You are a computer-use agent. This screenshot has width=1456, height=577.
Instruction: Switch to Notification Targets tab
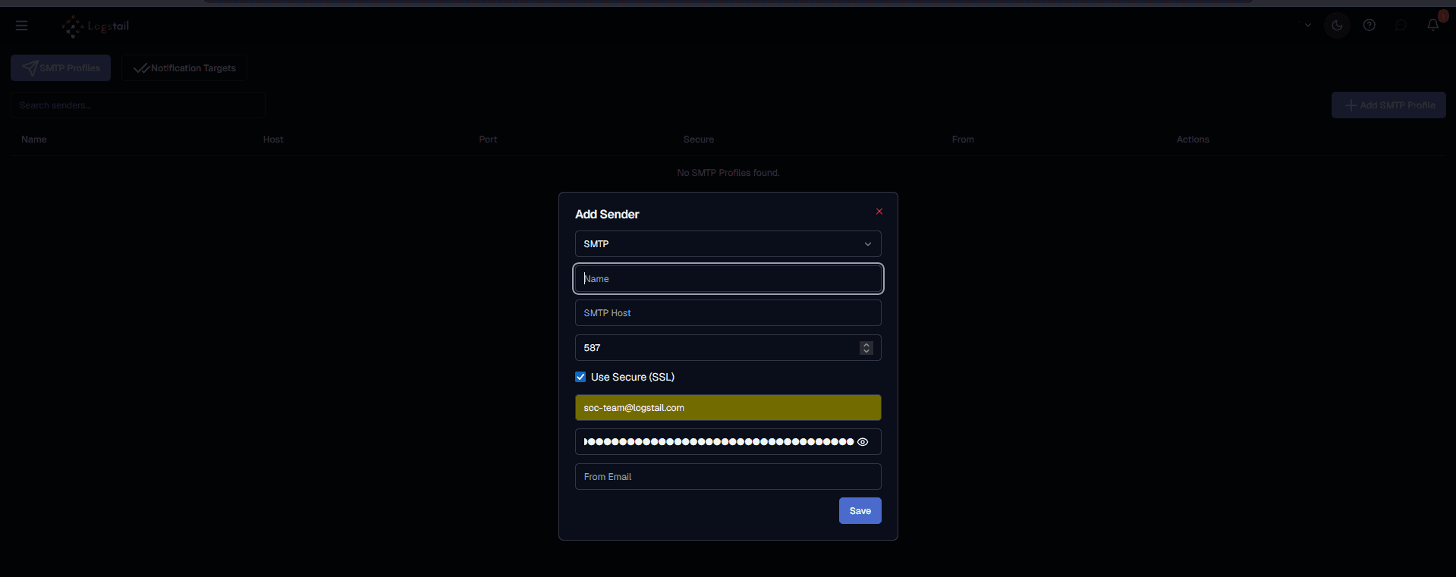click(x=184, y=67)
